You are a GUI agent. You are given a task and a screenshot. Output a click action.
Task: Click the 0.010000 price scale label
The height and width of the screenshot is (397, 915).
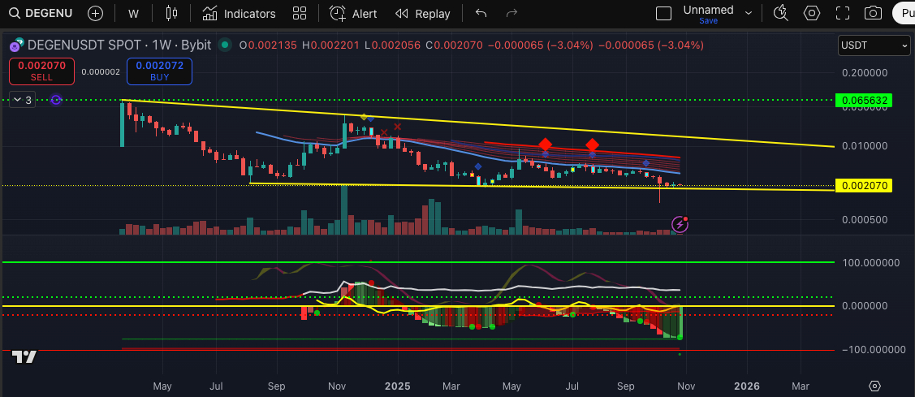click(x=865, y=145)
